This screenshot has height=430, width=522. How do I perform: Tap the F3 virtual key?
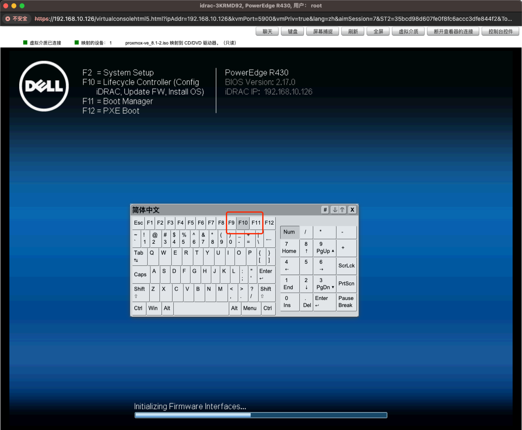(170, 223)
